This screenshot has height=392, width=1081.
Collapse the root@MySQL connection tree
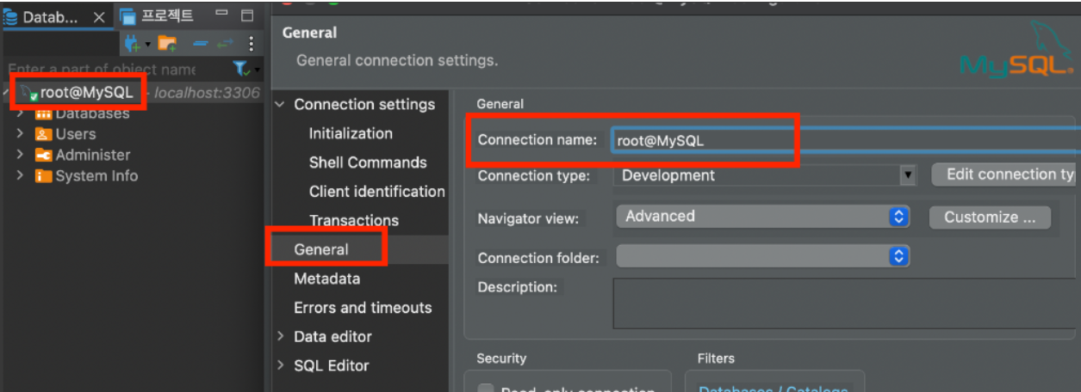coord(7,92)
